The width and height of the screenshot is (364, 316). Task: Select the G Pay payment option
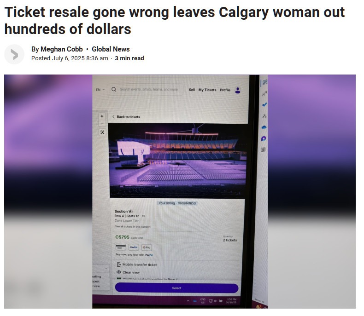click(147, 247)
